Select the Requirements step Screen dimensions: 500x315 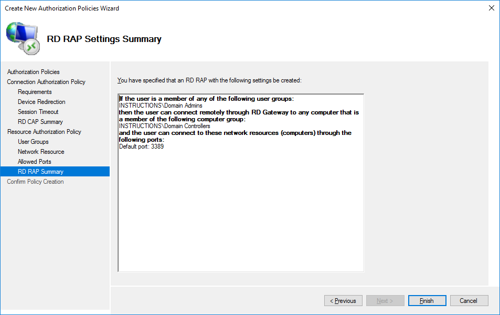click(35, 92)
